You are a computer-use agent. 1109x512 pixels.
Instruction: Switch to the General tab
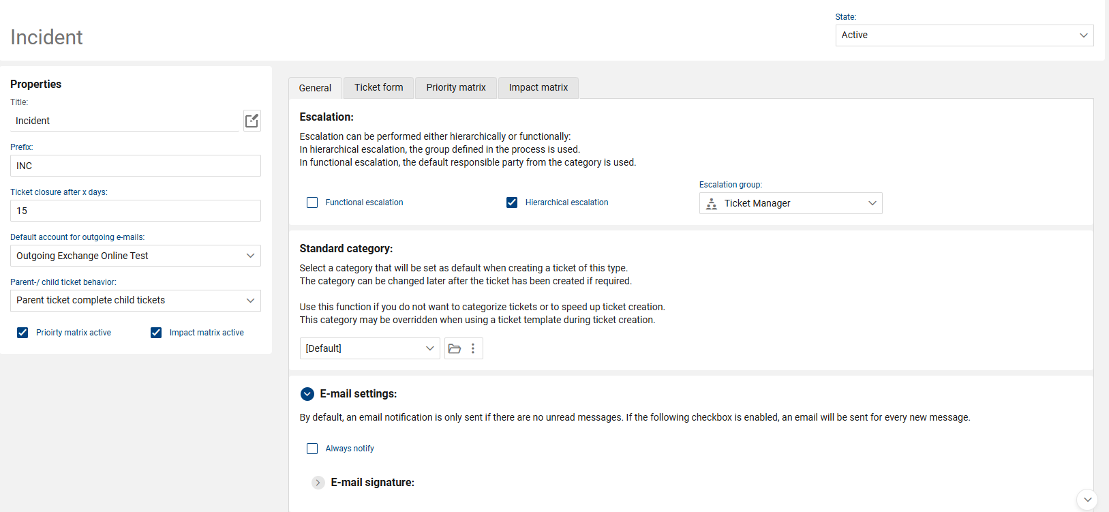(x=315, y=88)
